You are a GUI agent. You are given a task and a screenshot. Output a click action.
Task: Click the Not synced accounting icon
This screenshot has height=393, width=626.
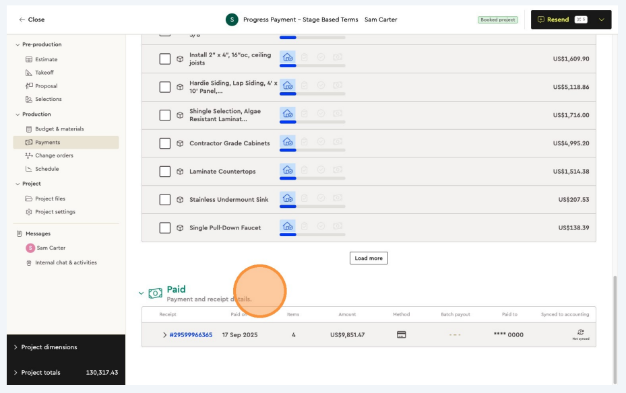pyautogui.click(x=580, y=332)
